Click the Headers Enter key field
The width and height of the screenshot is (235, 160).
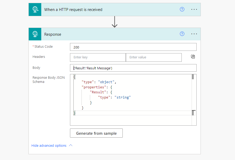click(x=98, y=57)
